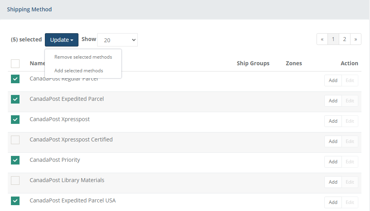Click Add for CanadaPost Library Materials
This screenshot has width=370, height=211.
pyautogui.click(x=333, y=182)
